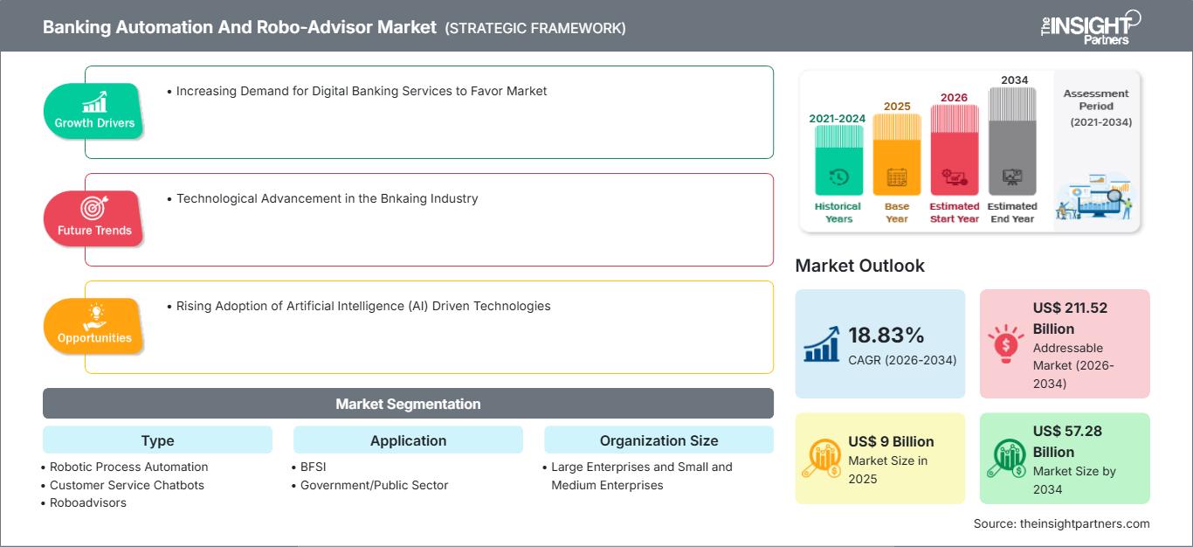
Task: Expand the Future Trends description box
Action: 429,219
